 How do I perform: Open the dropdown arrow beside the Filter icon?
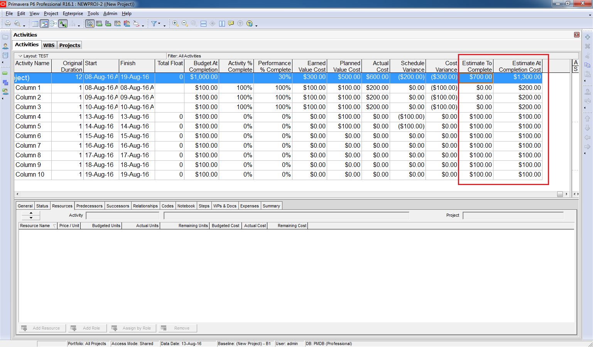[x=159, y=24]
